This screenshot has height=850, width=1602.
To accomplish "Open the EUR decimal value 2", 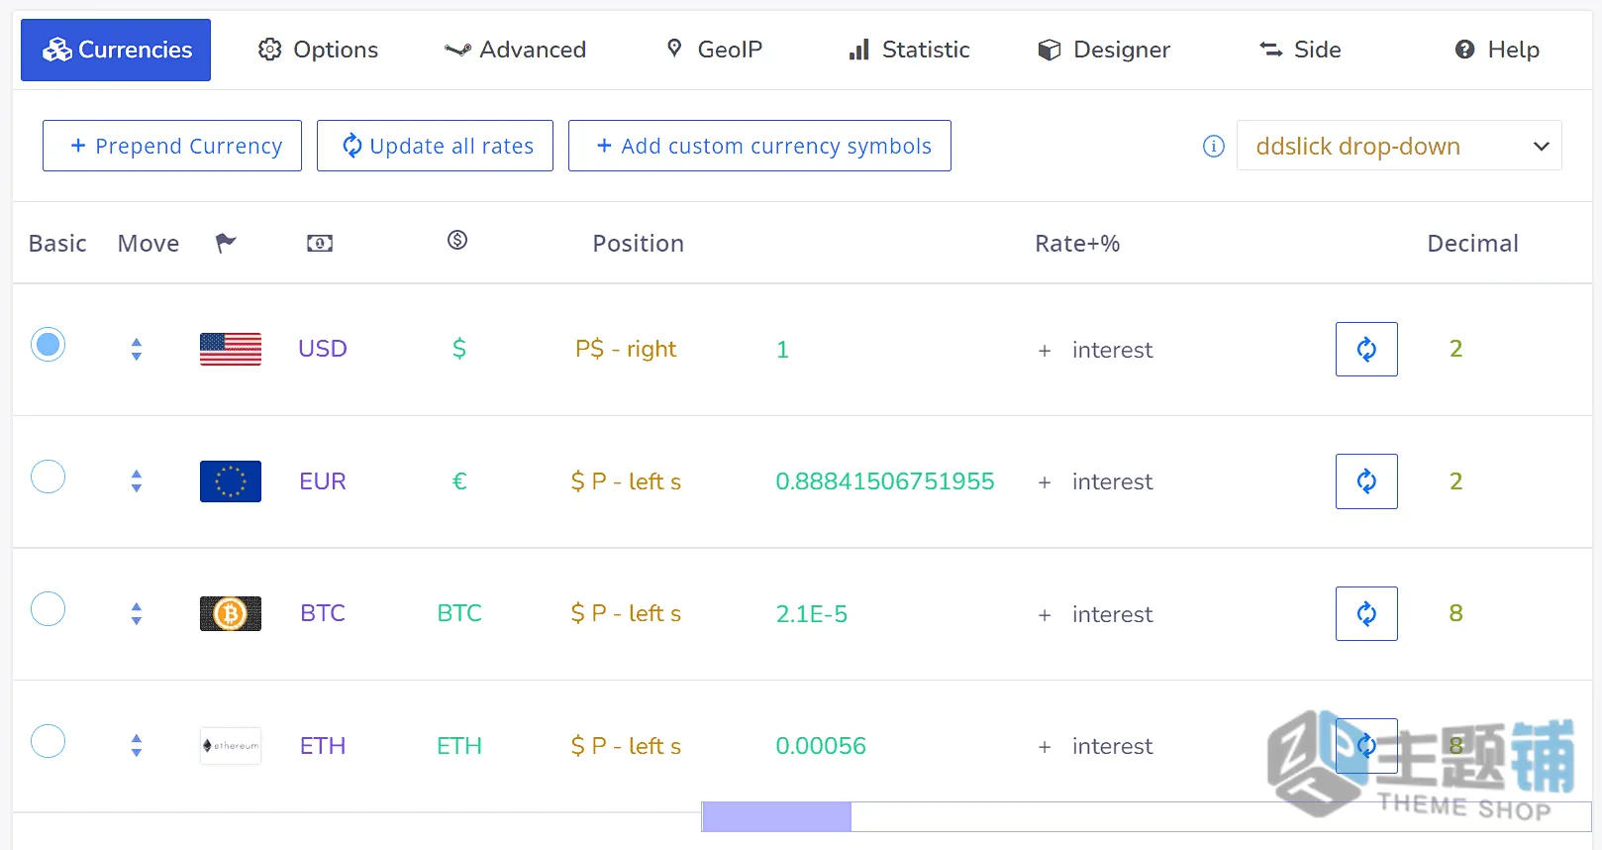I will coord(1456,481).
